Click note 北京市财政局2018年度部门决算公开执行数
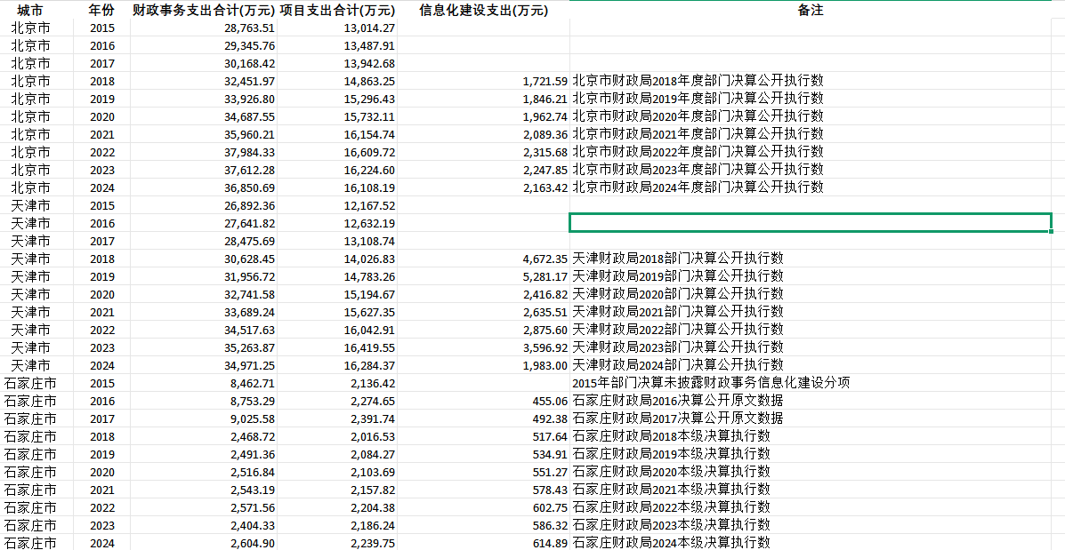Image resolution: width=1065 pixels, height=550 pixels. point(698,82)
